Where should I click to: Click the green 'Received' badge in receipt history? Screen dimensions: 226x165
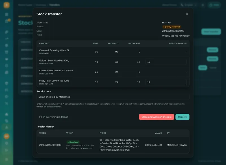(73, 142)
